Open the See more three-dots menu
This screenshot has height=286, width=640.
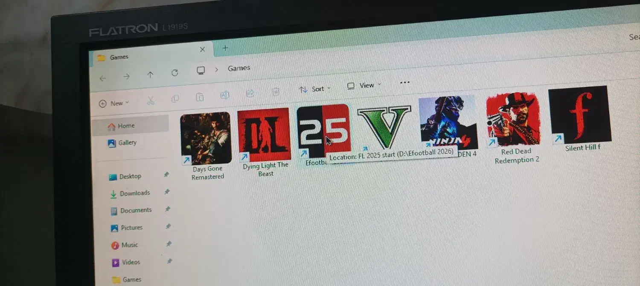click(405, 83)
